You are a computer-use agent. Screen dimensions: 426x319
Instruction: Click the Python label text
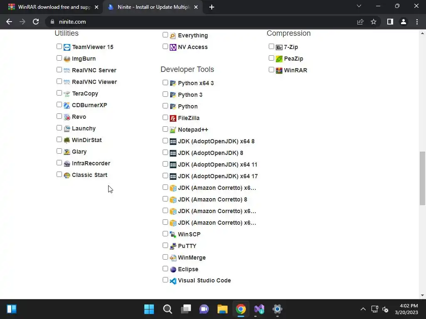click(188, 107)
